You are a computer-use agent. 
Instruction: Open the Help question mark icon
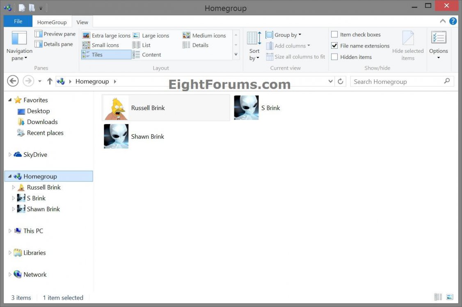[x=453, y=21]
